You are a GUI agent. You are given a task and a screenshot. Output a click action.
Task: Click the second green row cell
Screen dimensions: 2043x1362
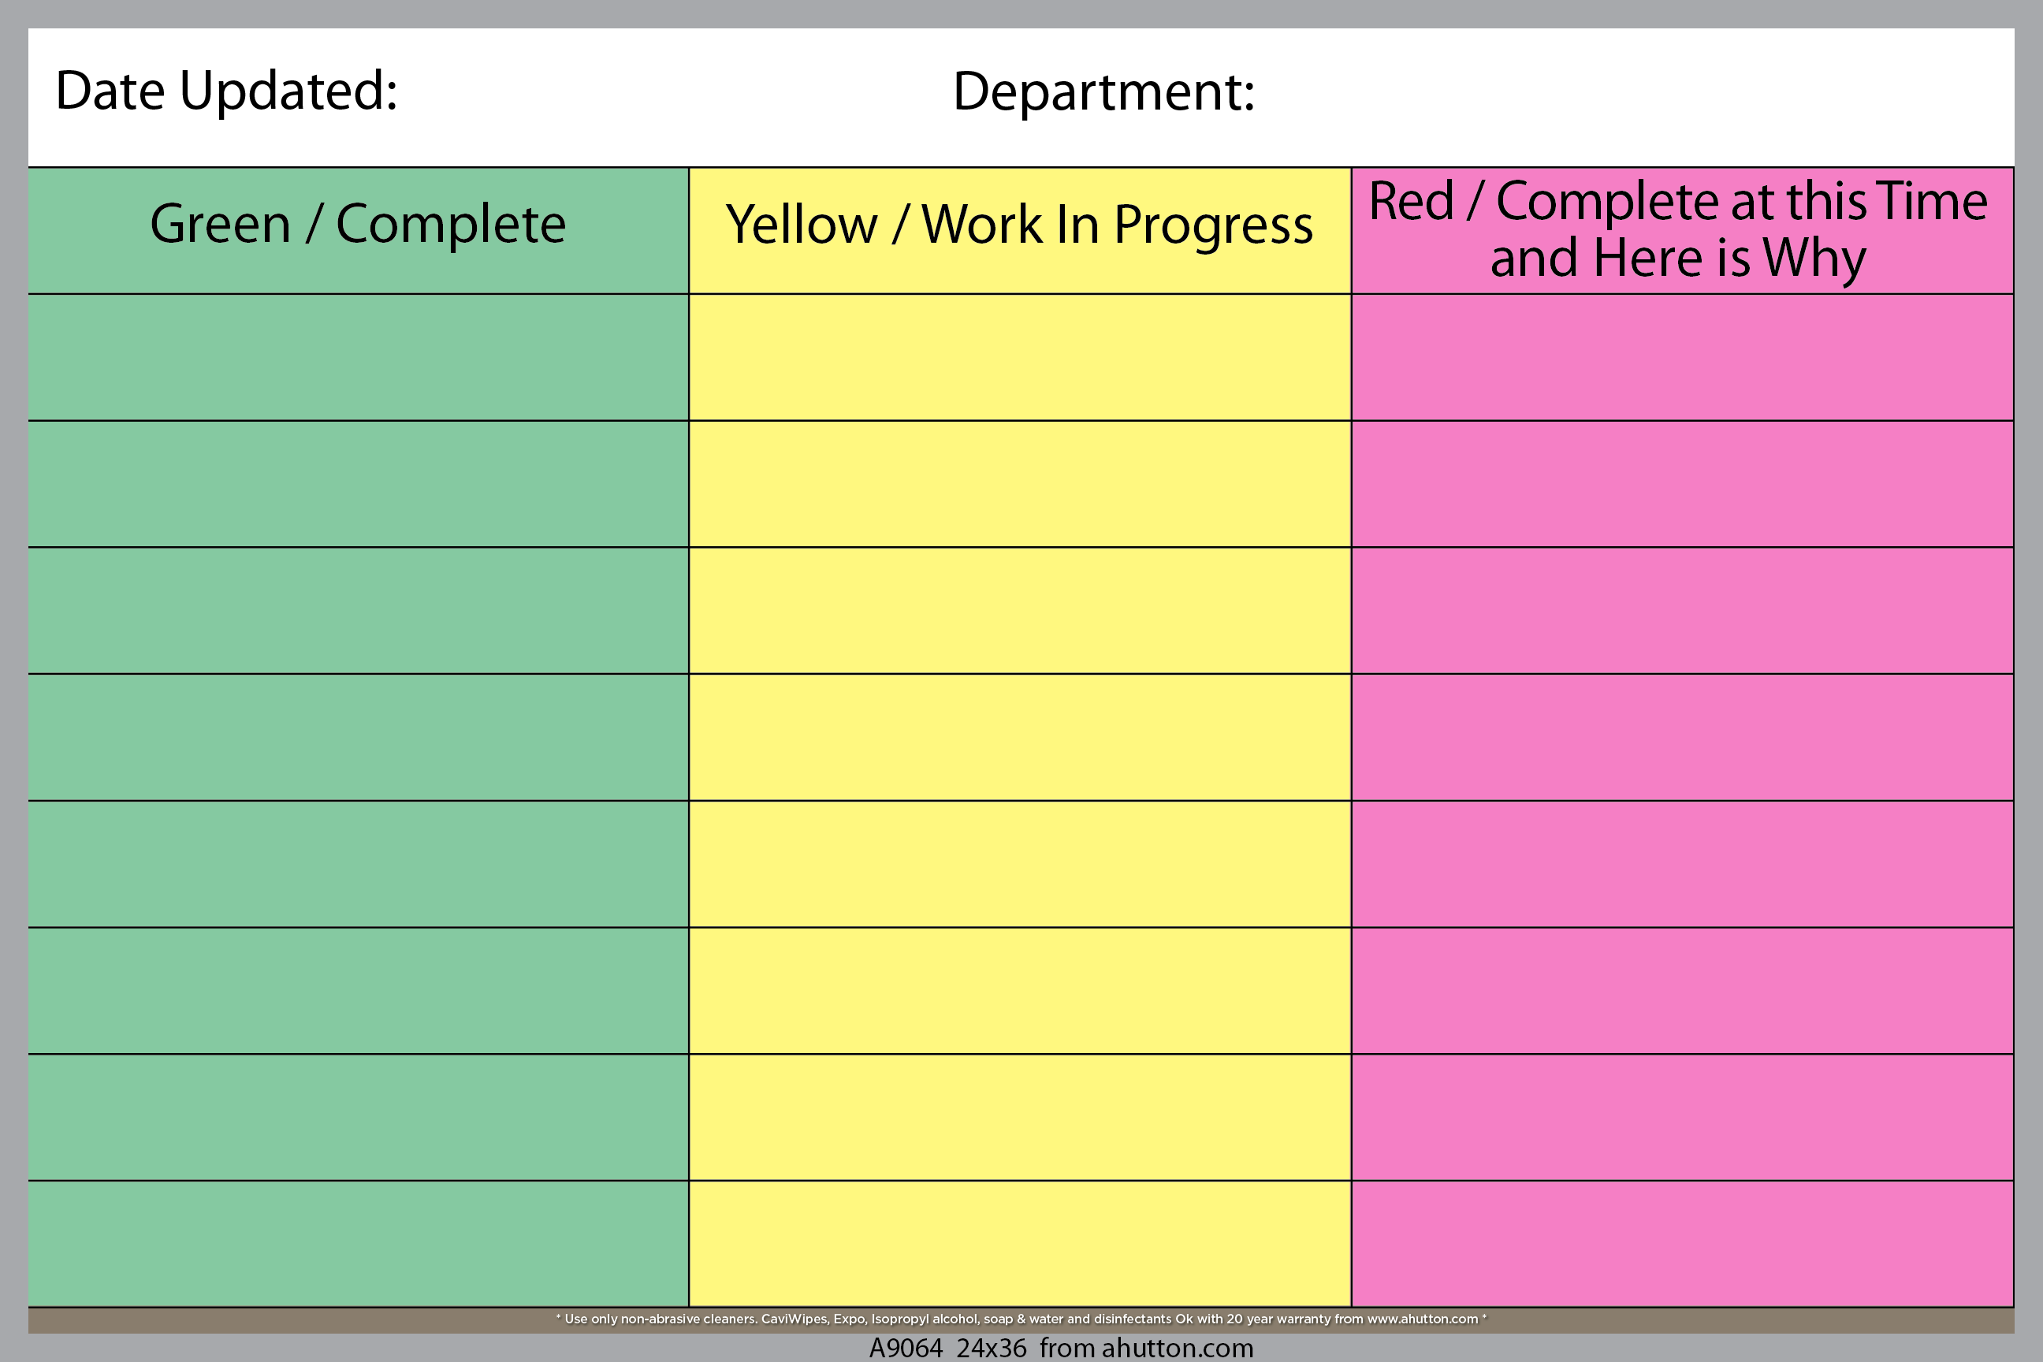tap(358, 484)
